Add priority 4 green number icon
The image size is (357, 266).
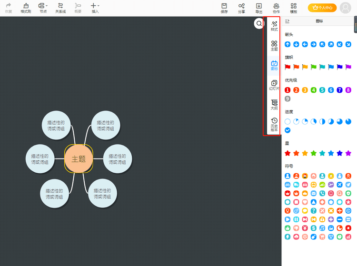tap(314, 90)
